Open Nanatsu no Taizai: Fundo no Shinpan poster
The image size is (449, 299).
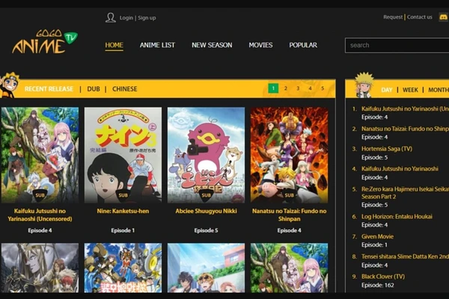[x=289, y=155]
